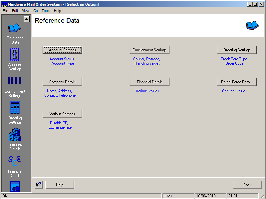This screenshot has height=199, width=266.
Task: Open Parcel Force Details button
Action: point(237,82)
